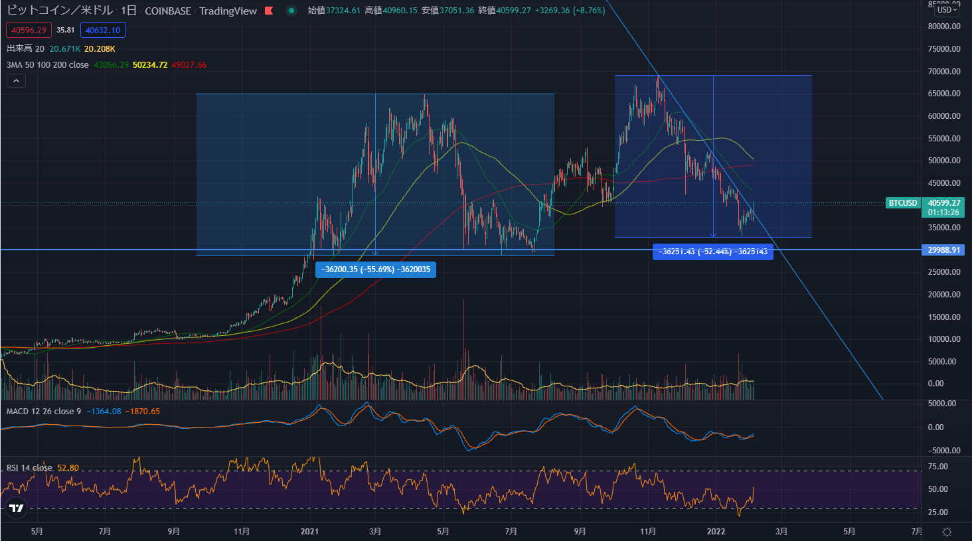Viewport: 972px width, 541px height.
Task: Click the blue buy price 40632.10 button
Action: point(103,30)
